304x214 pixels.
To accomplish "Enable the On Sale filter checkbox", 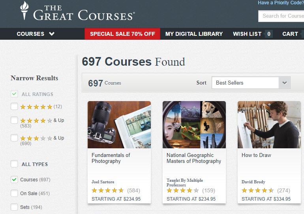I will [14, 193].
